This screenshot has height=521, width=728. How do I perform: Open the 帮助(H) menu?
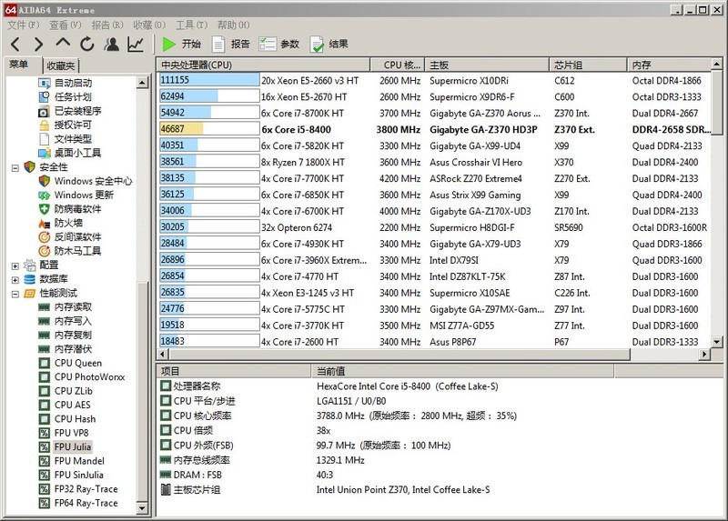[234, 25]
